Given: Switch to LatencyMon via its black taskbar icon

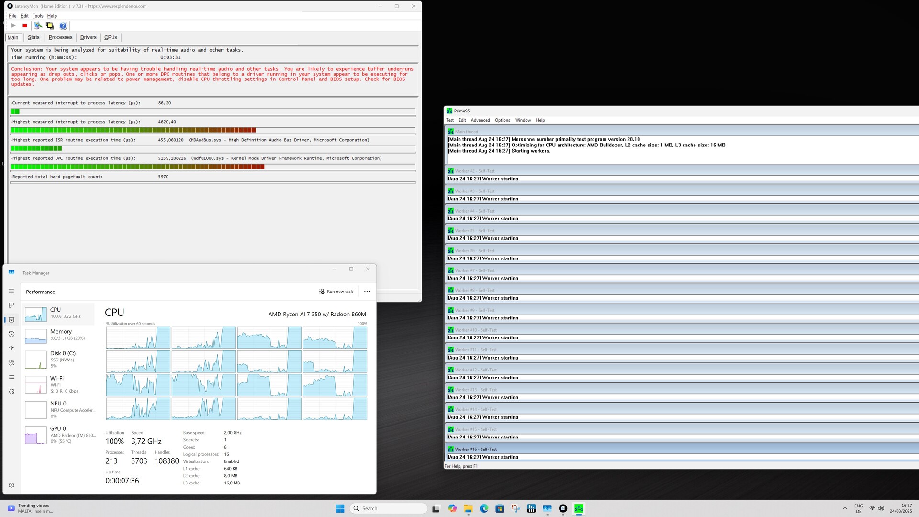Looking at the screenshot, I should pyautogui.click(x=563, y=508).
